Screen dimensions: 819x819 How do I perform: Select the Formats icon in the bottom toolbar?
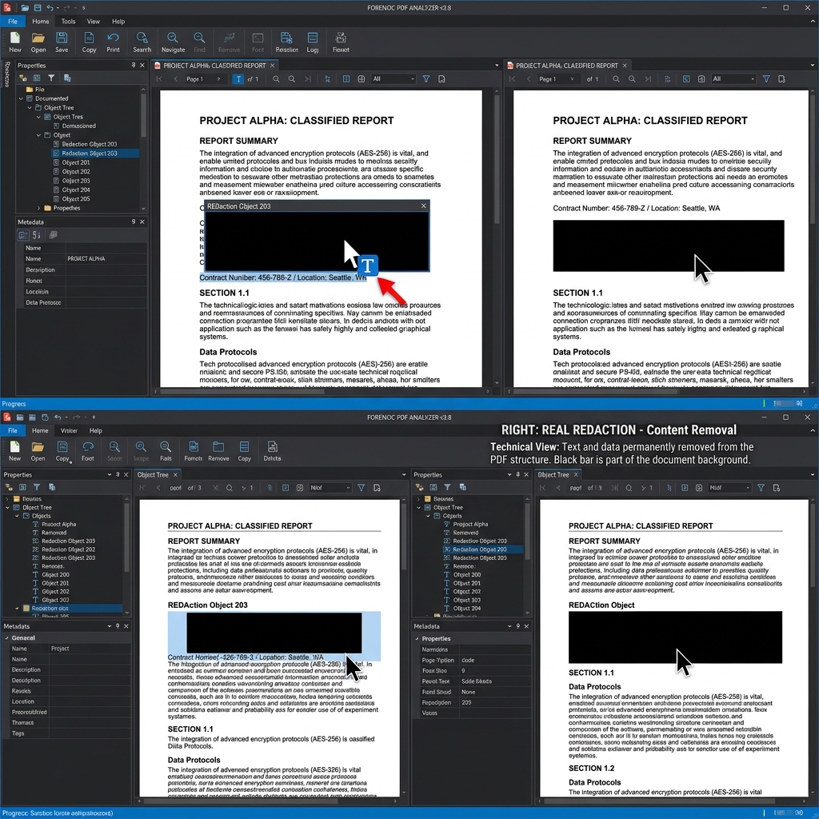194,448
